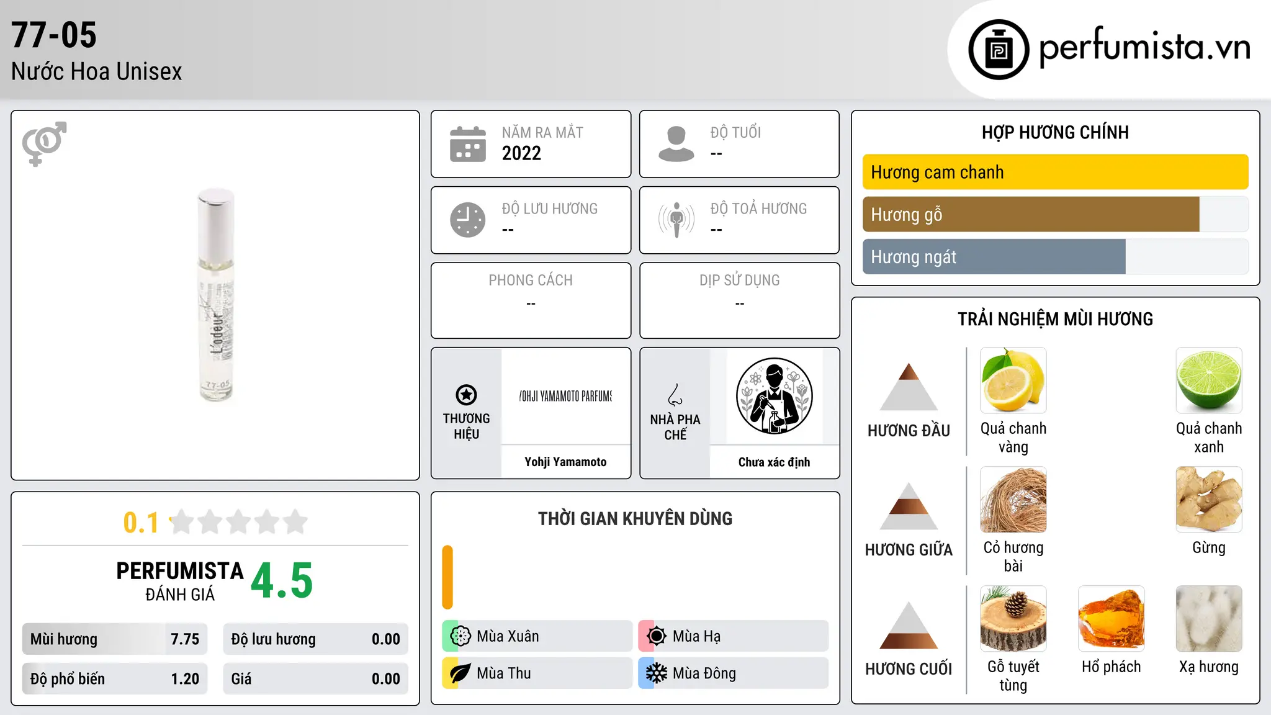Image resolution: width=1271 pixels, height=715 pixels.
Task: Click the Cỏ hương bài note name
Action: (x=1013, y=557)
